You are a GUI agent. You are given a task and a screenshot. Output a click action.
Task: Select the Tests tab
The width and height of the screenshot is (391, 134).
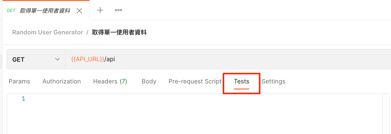coord(242,81)
